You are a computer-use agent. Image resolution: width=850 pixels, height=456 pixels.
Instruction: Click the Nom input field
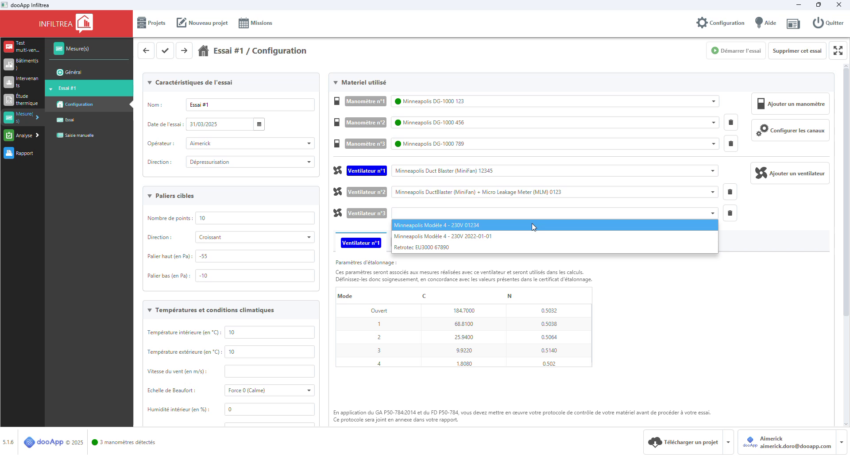tap(250, 105)
